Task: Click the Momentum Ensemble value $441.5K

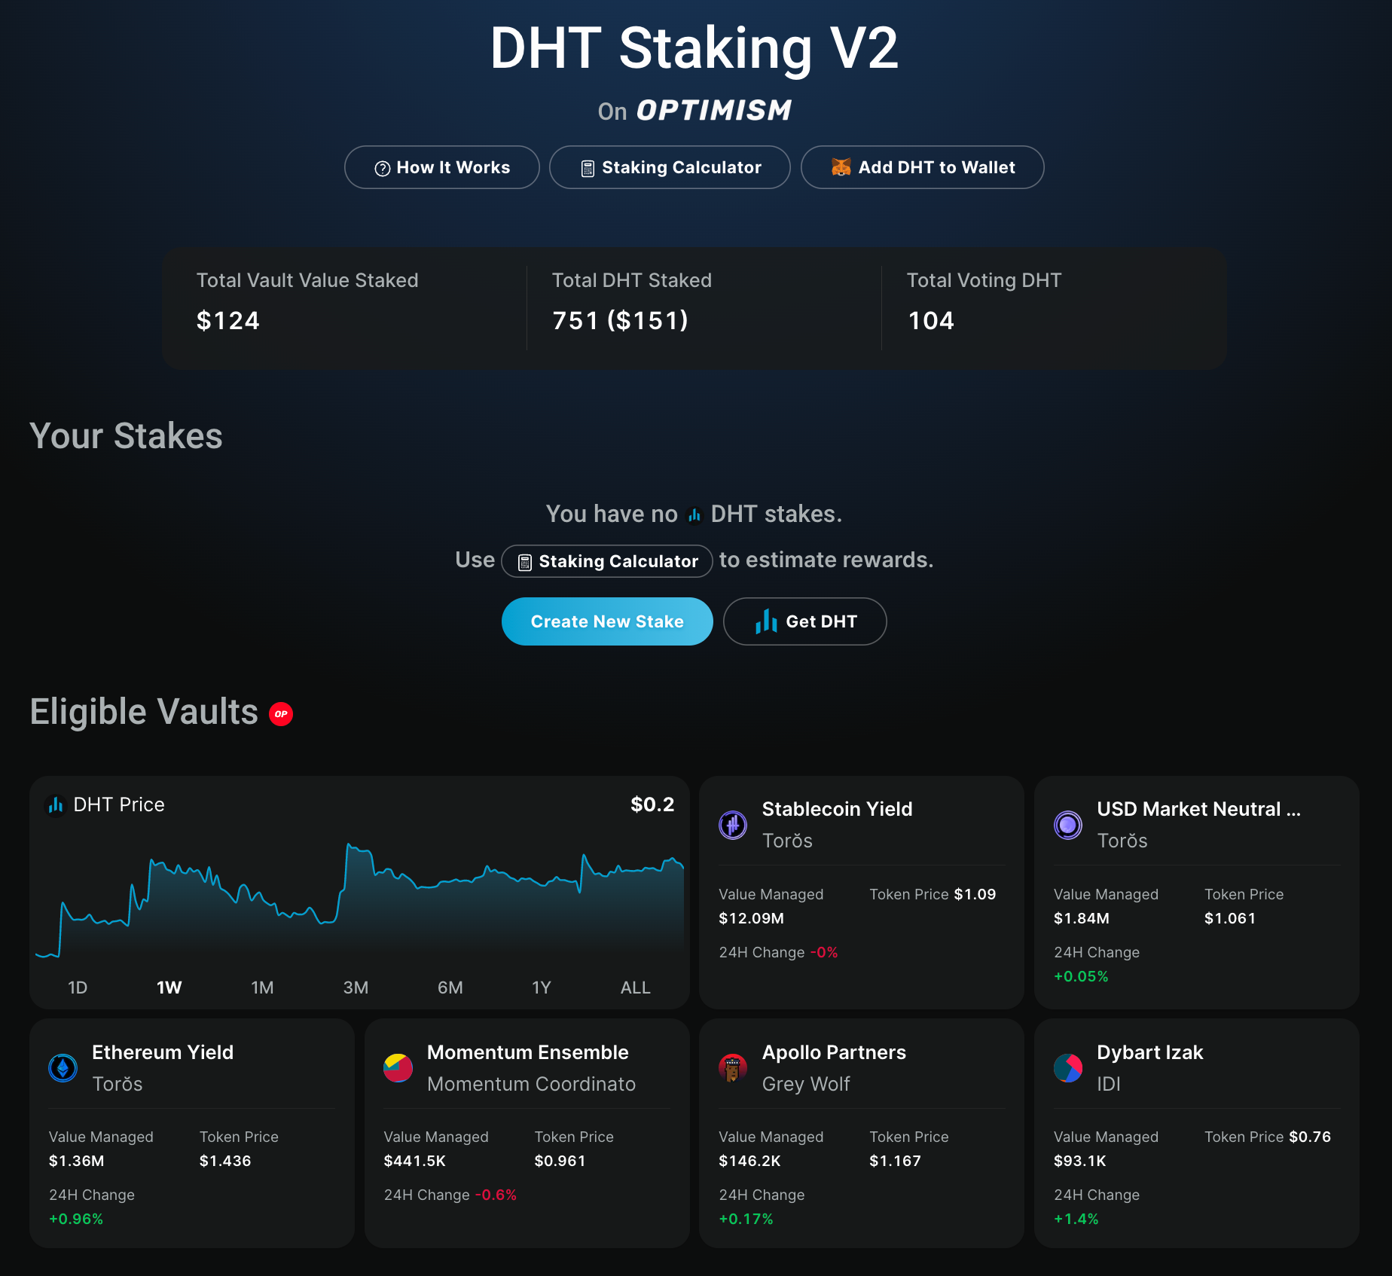Action: (414, 1161)
